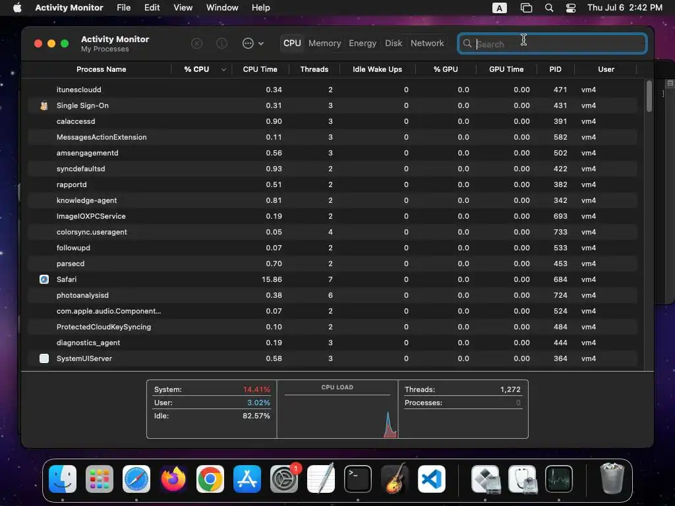Focus the Search input field
Viewport: 675px width, 506px height.
point(552,43)
